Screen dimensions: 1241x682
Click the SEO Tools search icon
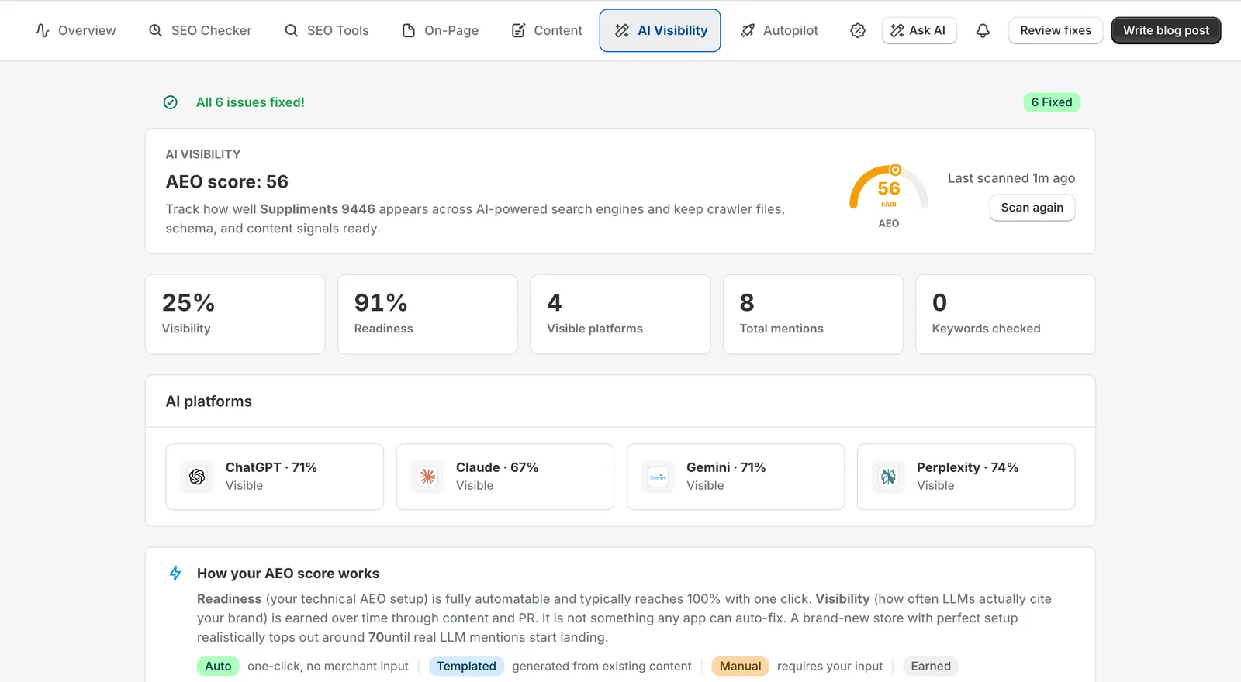click(291, 30)
